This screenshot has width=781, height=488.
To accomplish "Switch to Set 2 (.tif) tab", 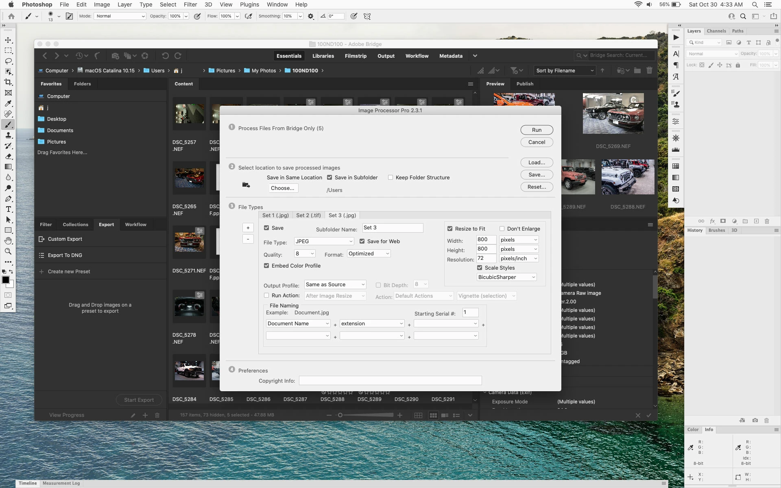I will click(308, 215).
